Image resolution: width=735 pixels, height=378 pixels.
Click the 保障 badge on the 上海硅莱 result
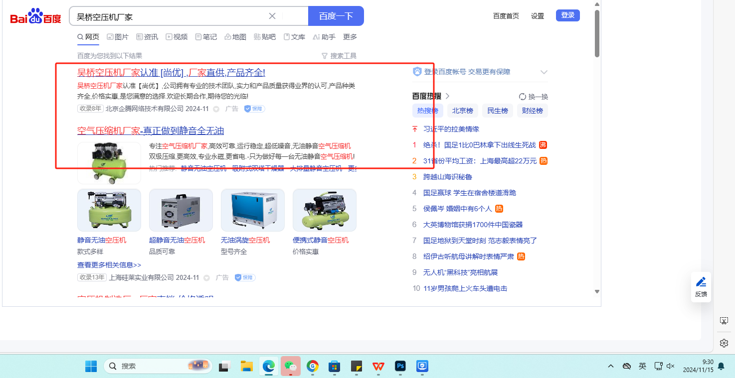245,277
